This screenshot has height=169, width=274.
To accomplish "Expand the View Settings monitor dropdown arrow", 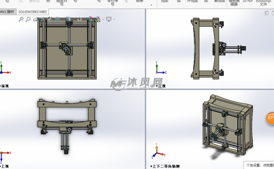I will (114, 19).
